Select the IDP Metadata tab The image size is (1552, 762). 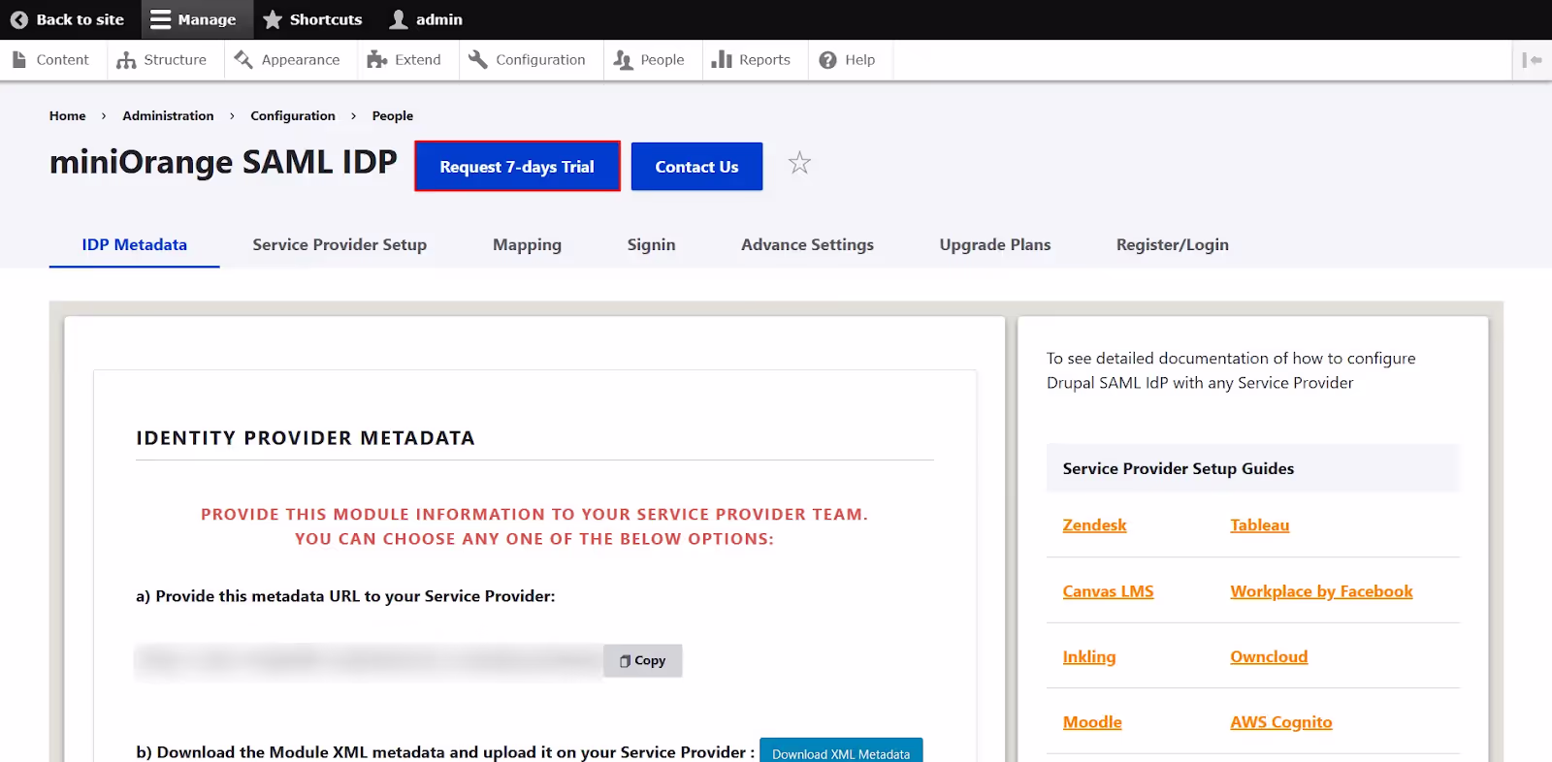[x=135, y=245]
